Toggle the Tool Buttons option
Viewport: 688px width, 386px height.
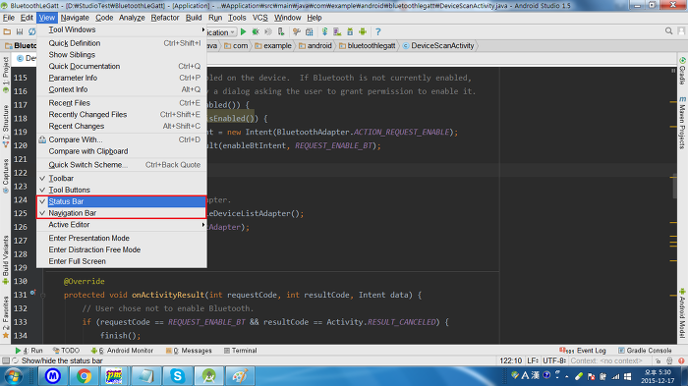click(x=122, y=190)
